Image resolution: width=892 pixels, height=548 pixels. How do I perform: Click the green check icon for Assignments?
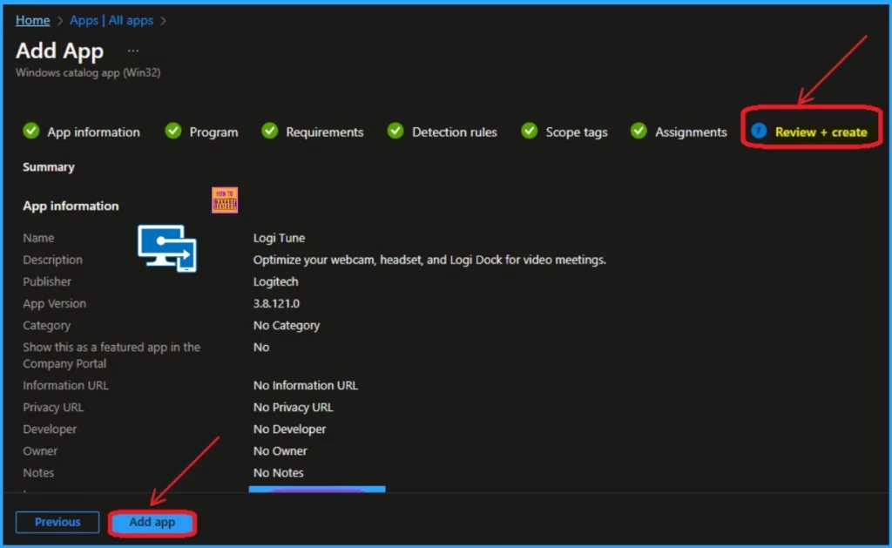tap(639, 131)
